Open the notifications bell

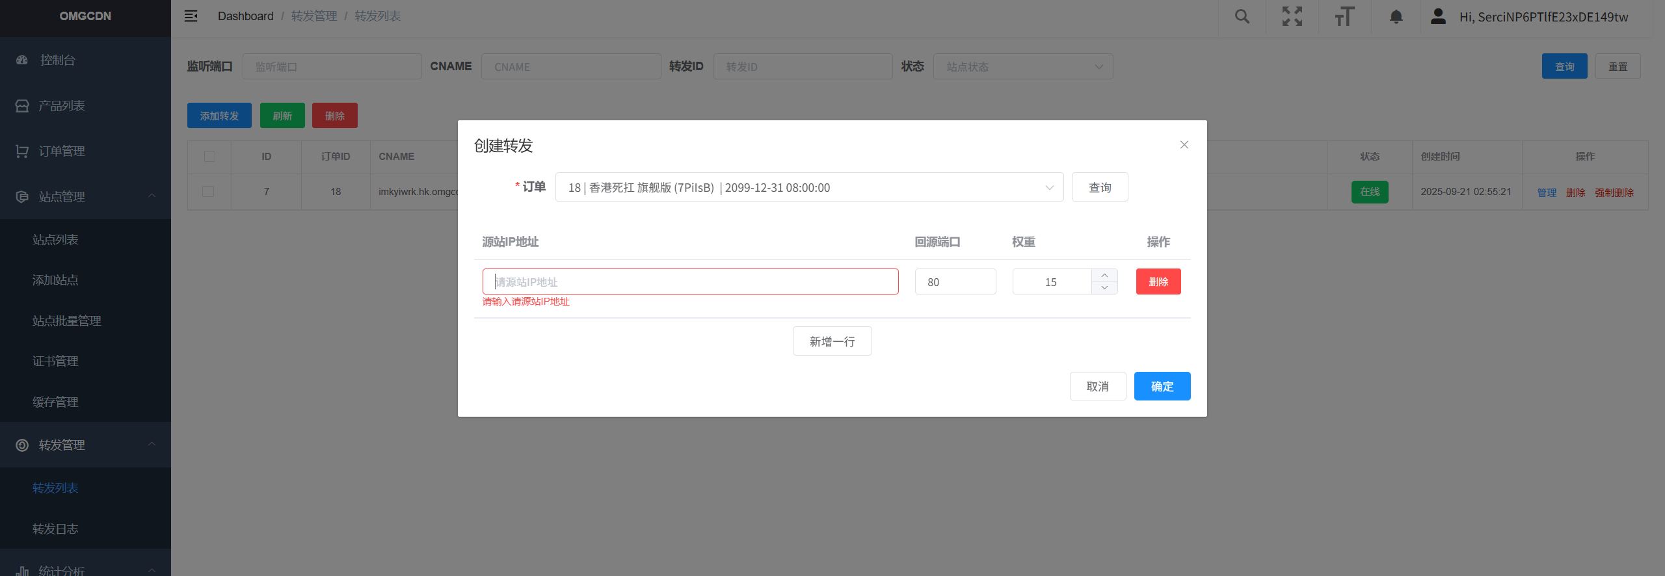click(x=1396, y=17)
